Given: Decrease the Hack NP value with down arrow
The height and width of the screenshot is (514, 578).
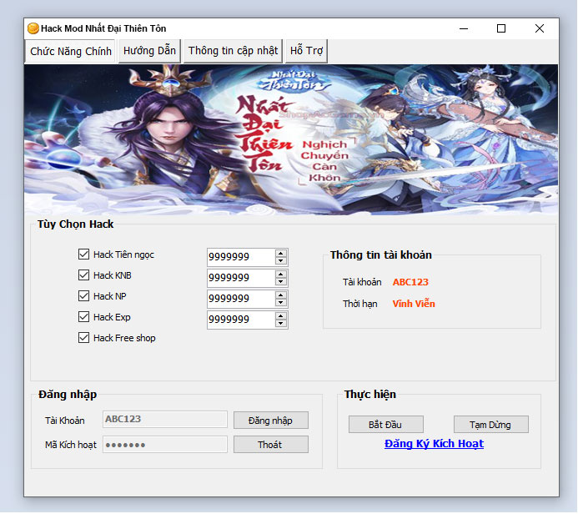Looking at the screenshot, I should click(281, 303).
